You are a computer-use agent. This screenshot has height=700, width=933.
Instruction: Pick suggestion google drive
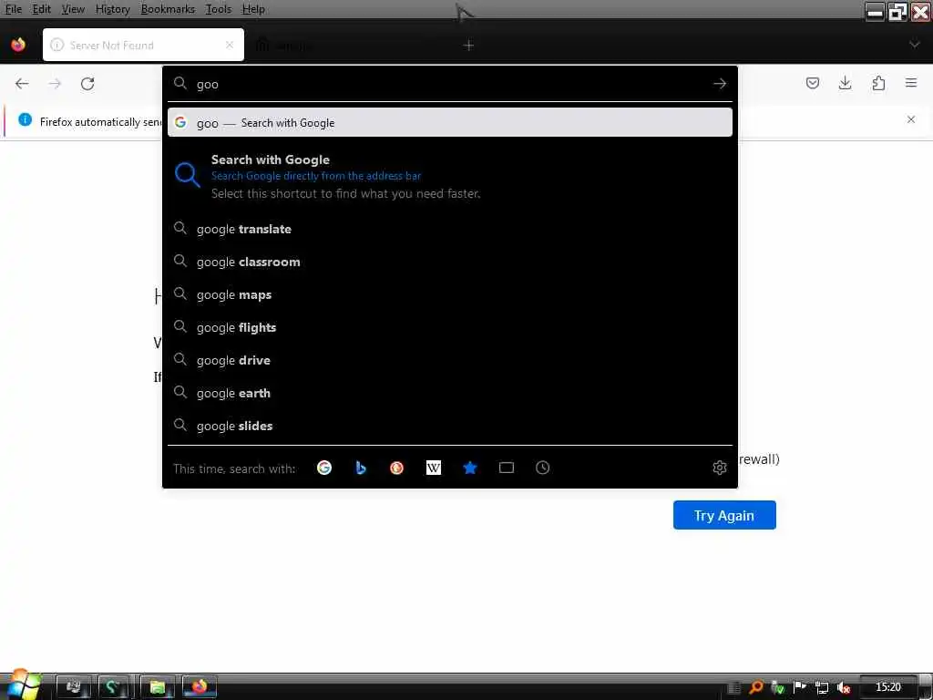coord(450,360)
